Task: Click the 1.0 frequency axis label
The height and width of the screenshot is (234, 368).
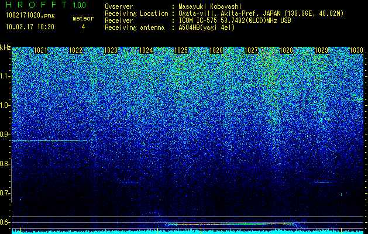Action: point(5,105)
